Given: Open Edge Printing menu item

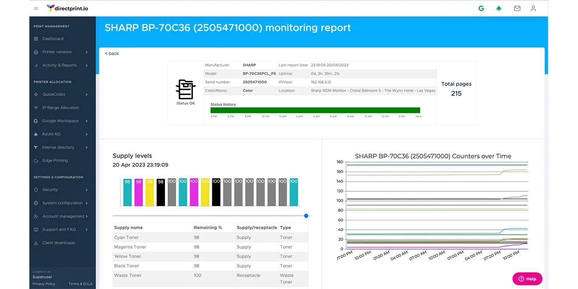Looking at the screenshot, I should [55, 161].
